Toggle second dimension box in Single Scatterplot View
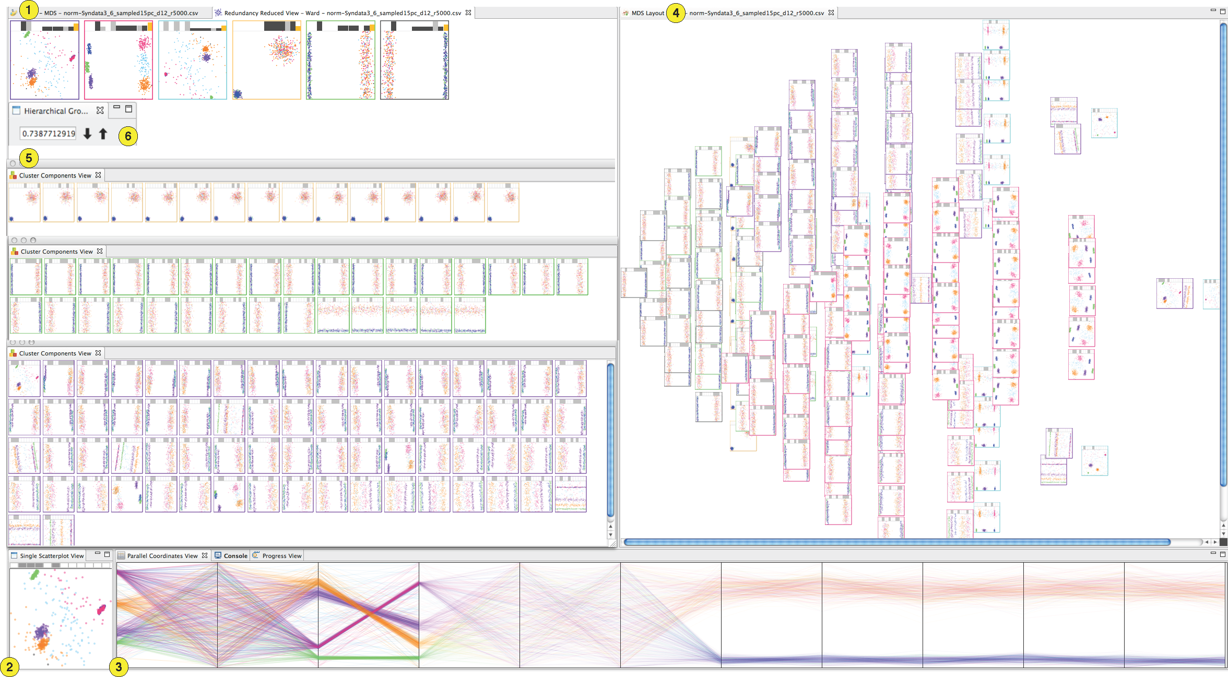1228x677 pixels. tap(22, 565)
